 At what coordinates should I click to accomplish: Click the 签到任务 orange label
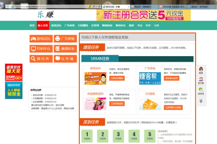pos(92,122)
